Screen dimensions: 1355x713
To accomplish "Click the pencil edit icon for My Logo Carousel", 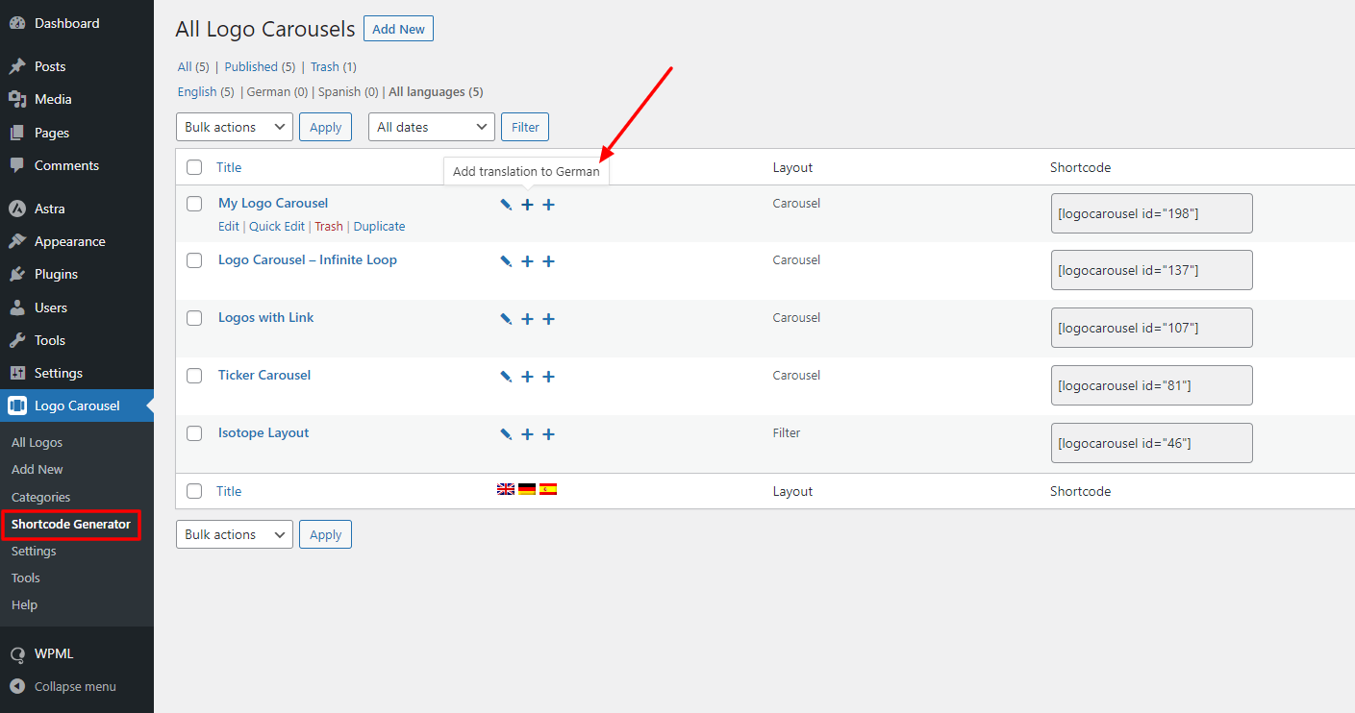I will pos(506,205).
